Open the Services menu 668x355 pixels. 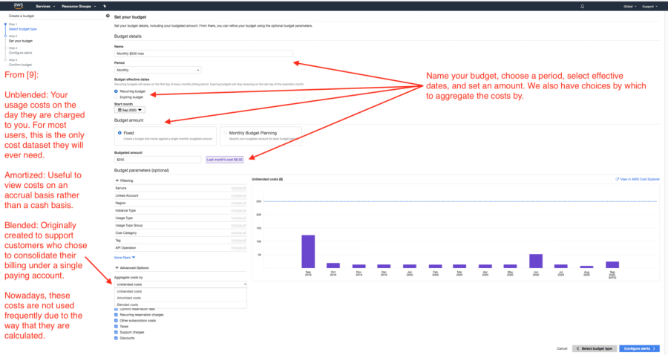(x=45, y=7)
